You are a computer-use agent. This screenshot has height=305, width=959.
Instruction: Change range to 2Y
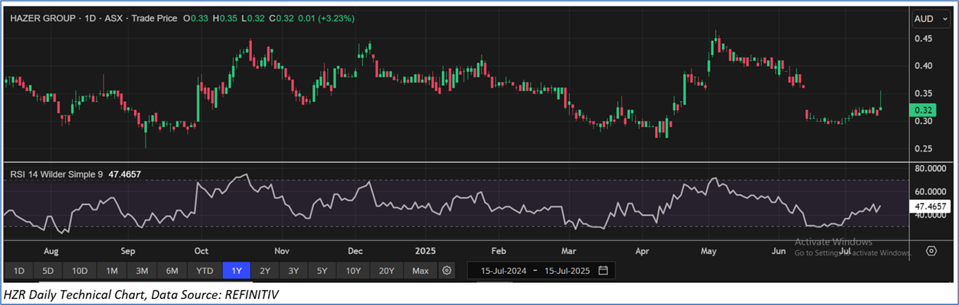[x=265, y=270]
